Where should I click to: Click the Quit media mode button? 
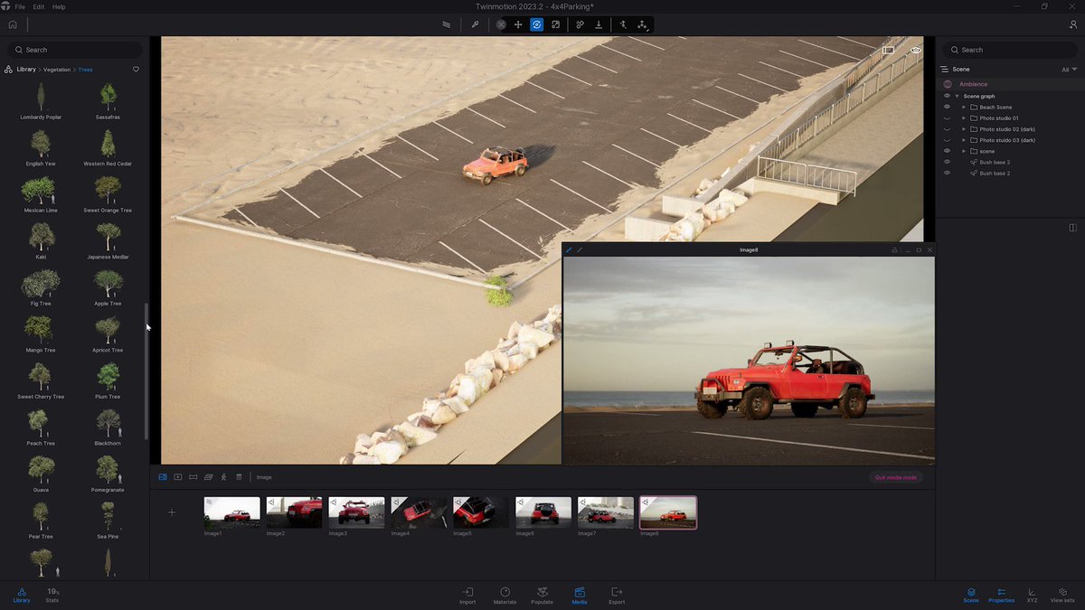click(895, 477)
